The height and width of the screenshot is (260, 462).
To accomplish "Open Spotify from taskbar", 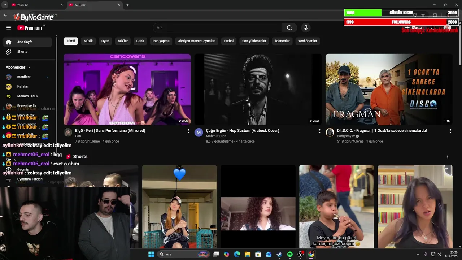I will (x=290, y=254).
